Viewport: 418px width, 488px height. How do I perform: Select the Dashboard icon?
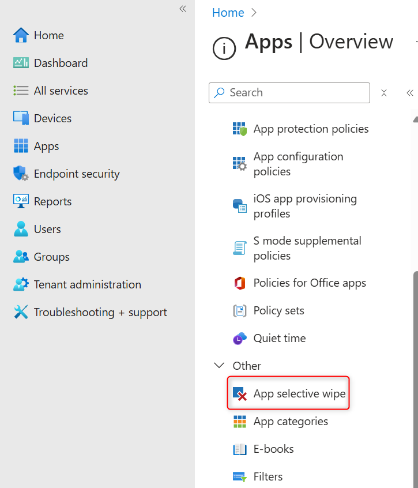(20, 63)
